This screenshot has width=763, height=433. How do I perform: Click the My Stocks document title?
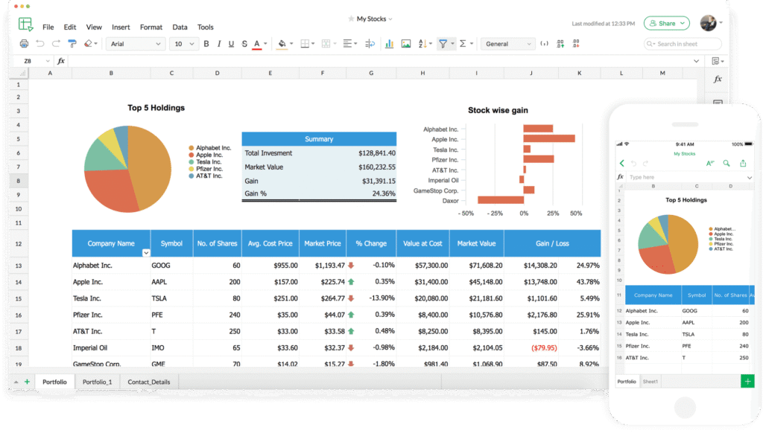[x=371, y=19]
